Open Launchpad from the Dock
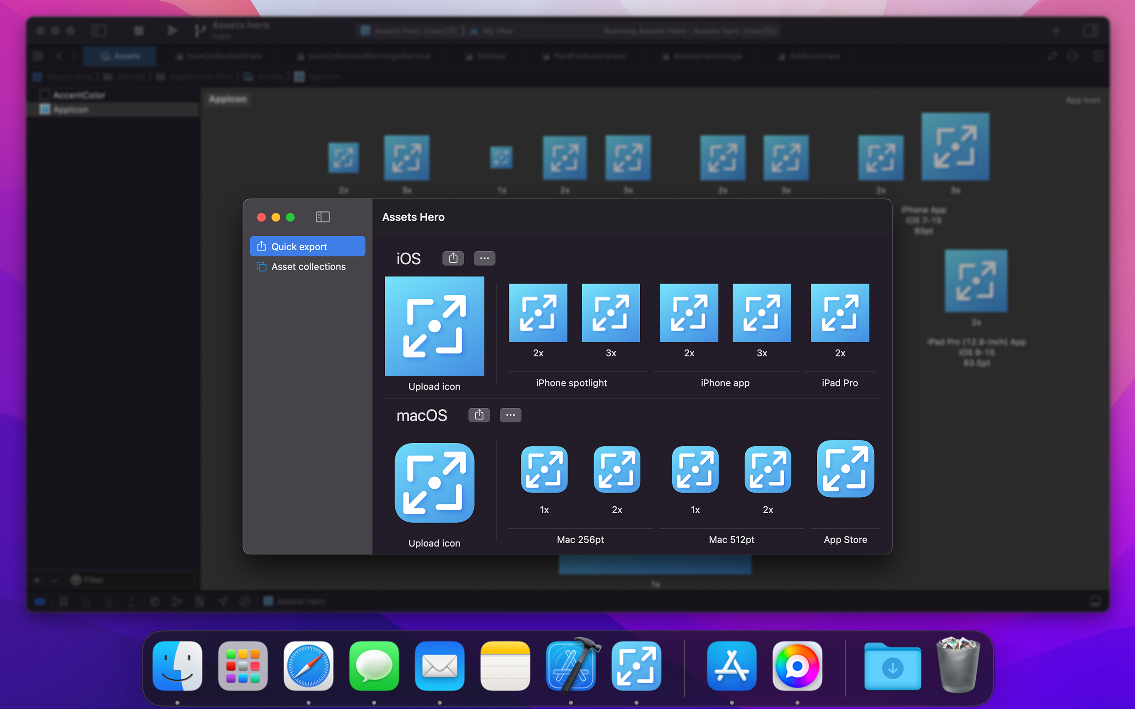Image resolution: width=1135 pixels, height=709 pixels. click(243, 666)
